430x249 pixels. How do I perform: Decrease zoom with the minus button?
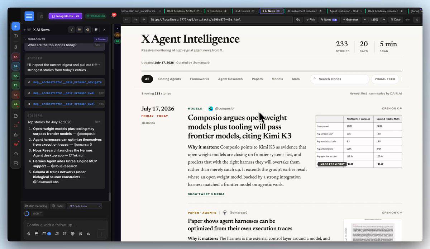[365, 20]
